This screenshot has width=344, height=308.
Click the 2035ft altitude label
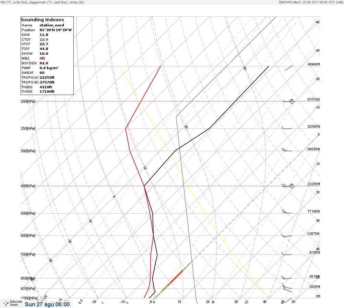[315, 287]
